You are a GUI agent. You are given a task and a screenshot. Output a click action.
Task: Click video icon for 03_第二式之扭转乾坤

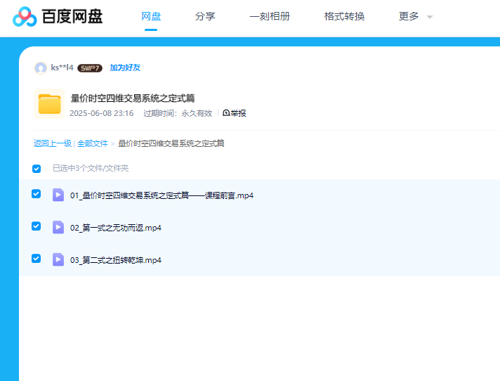click(x=58, y=259)
